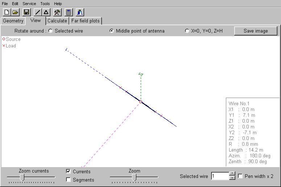Open the calculator icon in toolbar

[x=69, y=12]
